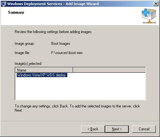160x137 pixels.
Task: Click the Image(s) selected label
Action: tap(28, 64)
